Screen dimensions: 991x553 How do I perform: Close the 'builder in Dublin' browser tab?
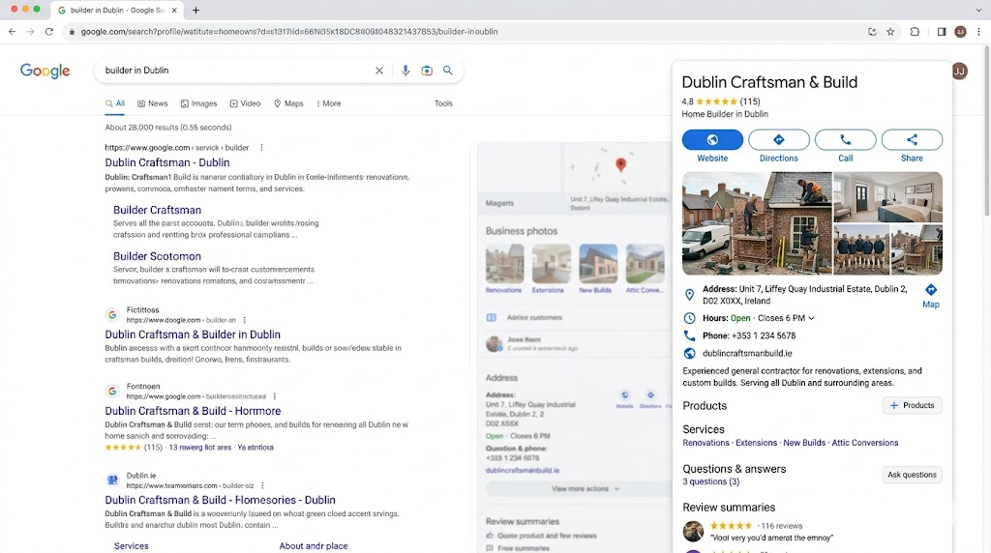[174, 10]
